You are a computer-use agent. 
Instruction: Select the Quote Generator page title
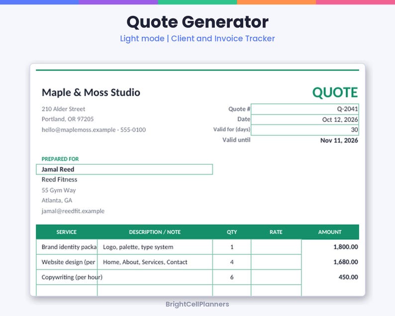coord(197,22)
